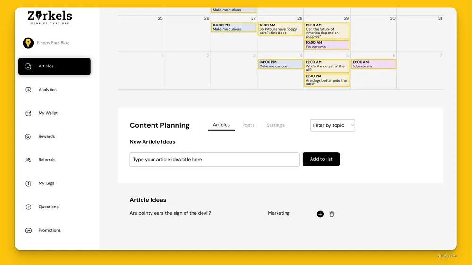Open Referrals people icon
This screenshot has height=265, width=472.
28,160
